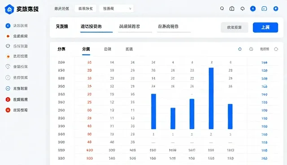The height and width of the screenshot is (165, 287).
Task: Select the plain text tab at header's left
Action: pos(62,9)
